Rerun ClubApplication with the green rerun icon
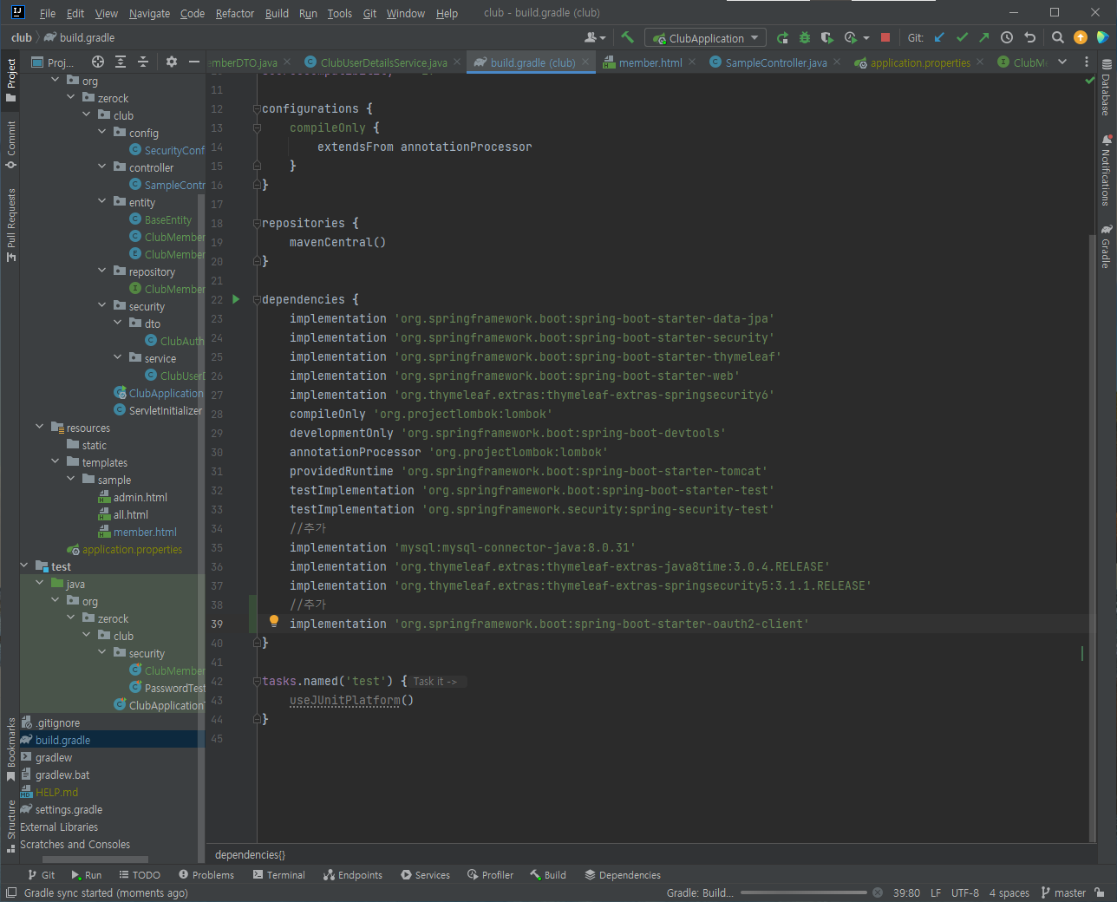1117x902 pixels. click(x=782, y=37)
